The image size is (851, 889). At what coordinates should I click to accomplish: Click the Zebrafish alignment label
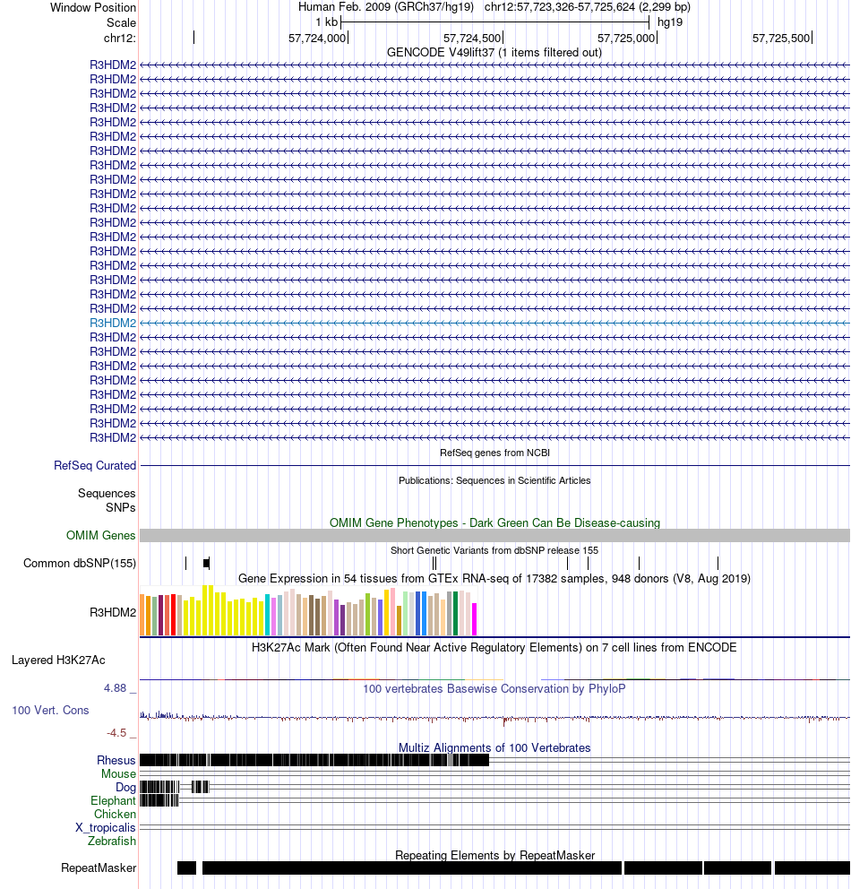click(x=112, y=841)
